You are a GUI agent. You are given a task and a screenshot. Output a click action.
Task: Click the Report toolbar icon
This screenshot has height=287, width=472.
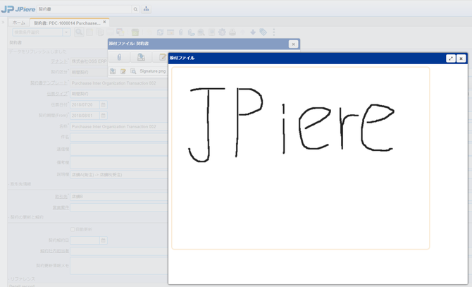[x=211, y=32]
